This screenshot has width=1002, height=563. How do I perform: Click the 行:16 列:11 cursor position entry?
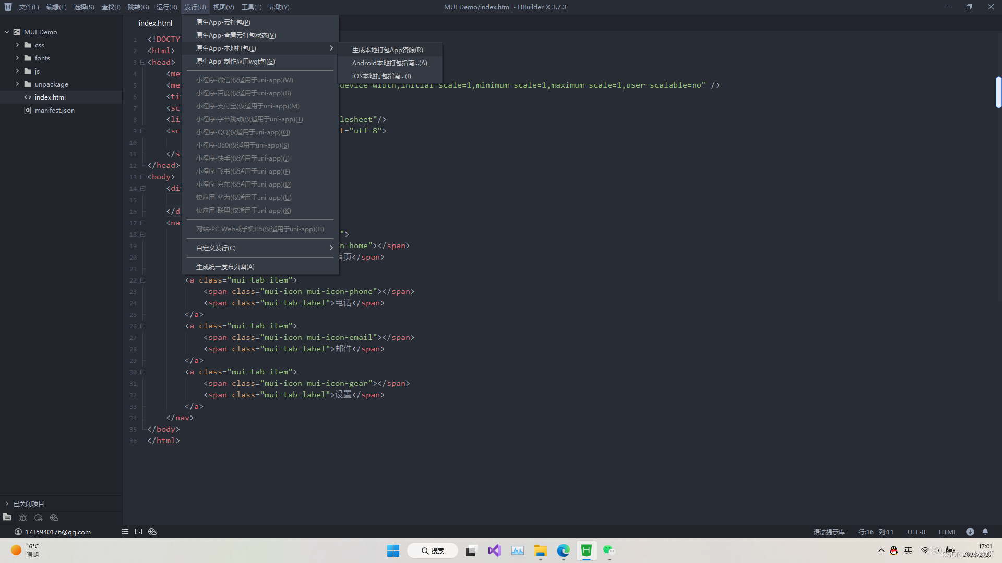[876, 532]
